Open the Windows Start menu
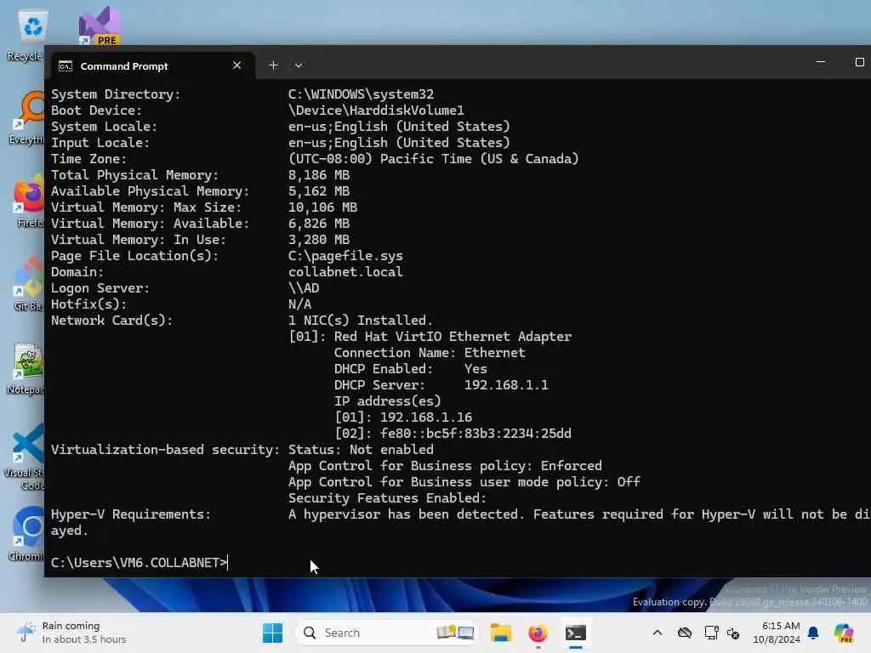Image resolution: width=871 pixels, height=653 pixels. tap(272, 633)
